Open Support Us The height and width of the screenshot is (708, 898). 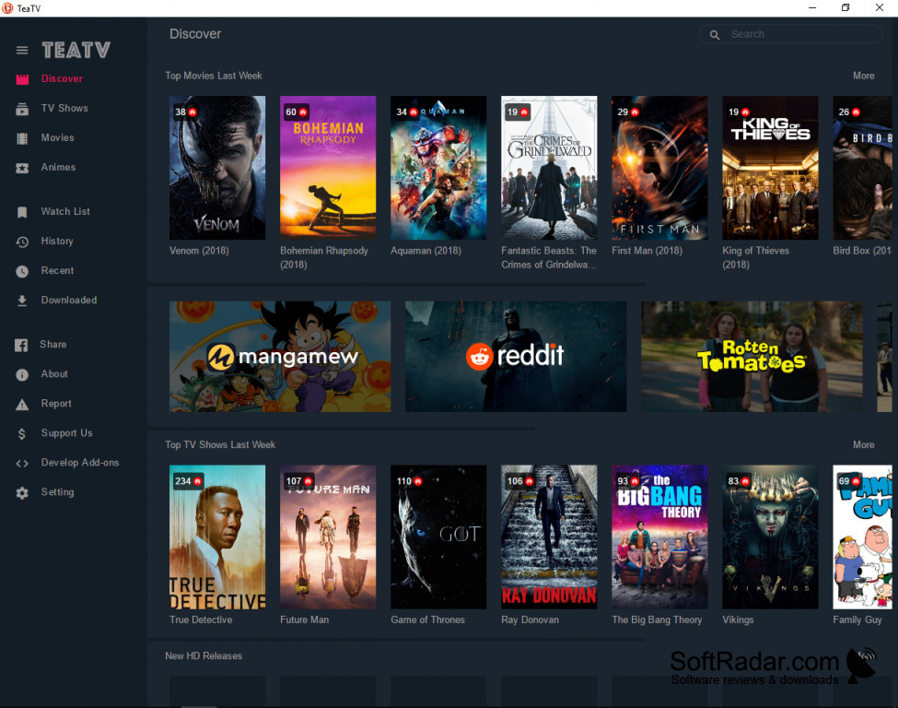pyautogui.click(x=66, y=433)
